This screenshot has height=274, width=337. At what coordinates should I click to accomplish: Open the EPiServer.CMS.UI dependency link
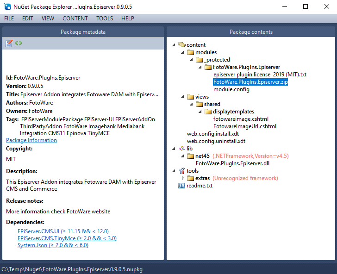[x=63, y=231]
